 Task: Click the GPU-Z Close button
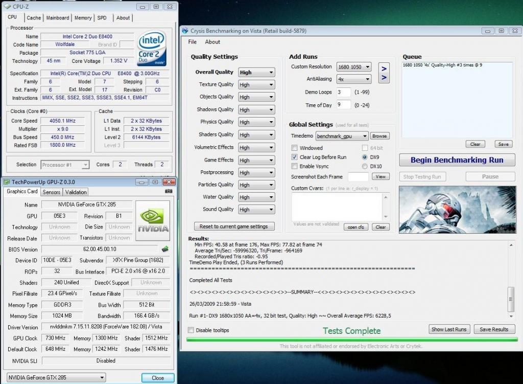(158, 378)
